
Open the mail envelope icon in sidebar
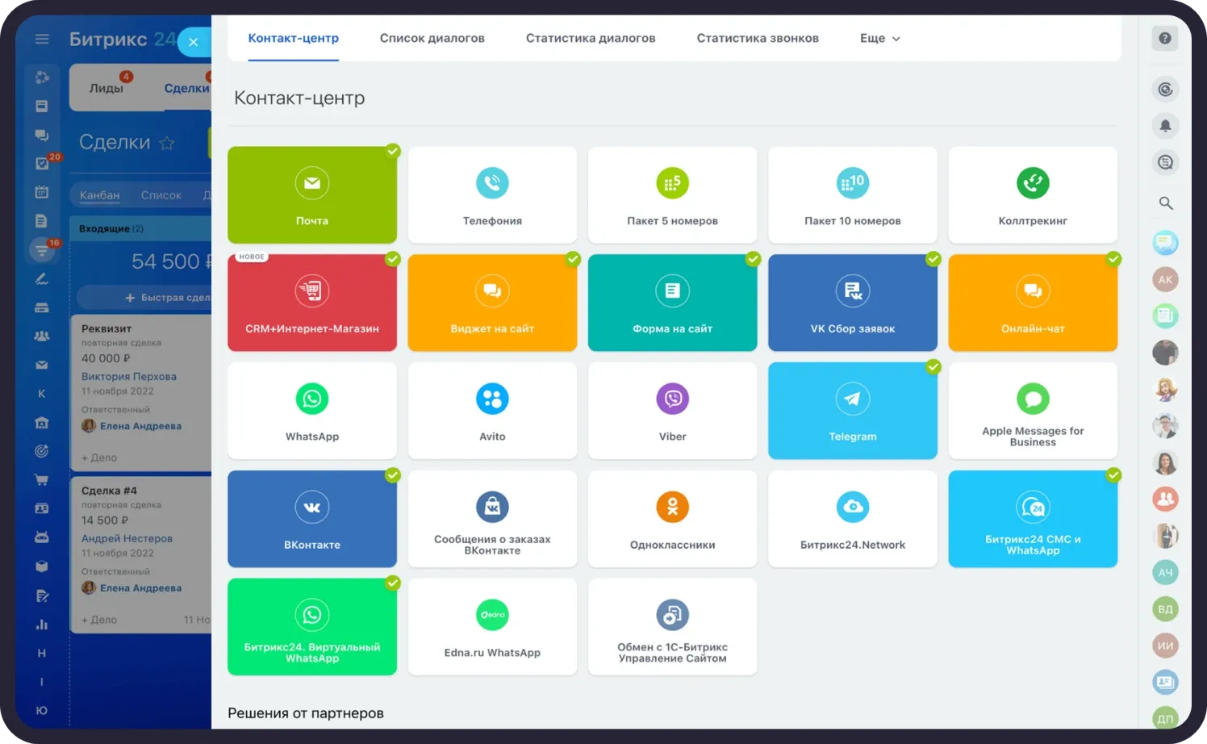pos(42,365)
